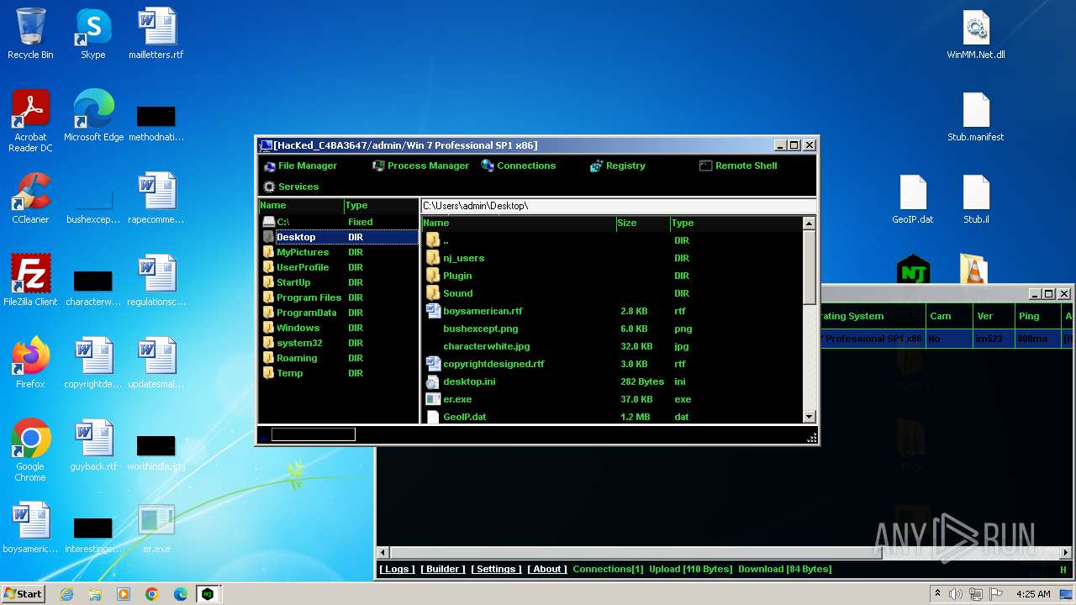This screenshot has height=605, width=1076.
Task: Click copyrightdesigned.rtf file icon in list
Action: click(x=433, y=364)
